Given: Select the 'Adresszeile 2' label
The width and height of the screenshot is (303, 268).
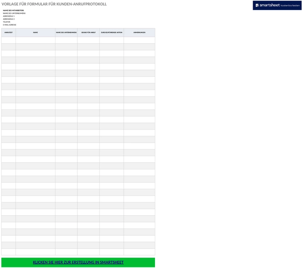Looking at the screenshot, I should [x=9, y=19].
